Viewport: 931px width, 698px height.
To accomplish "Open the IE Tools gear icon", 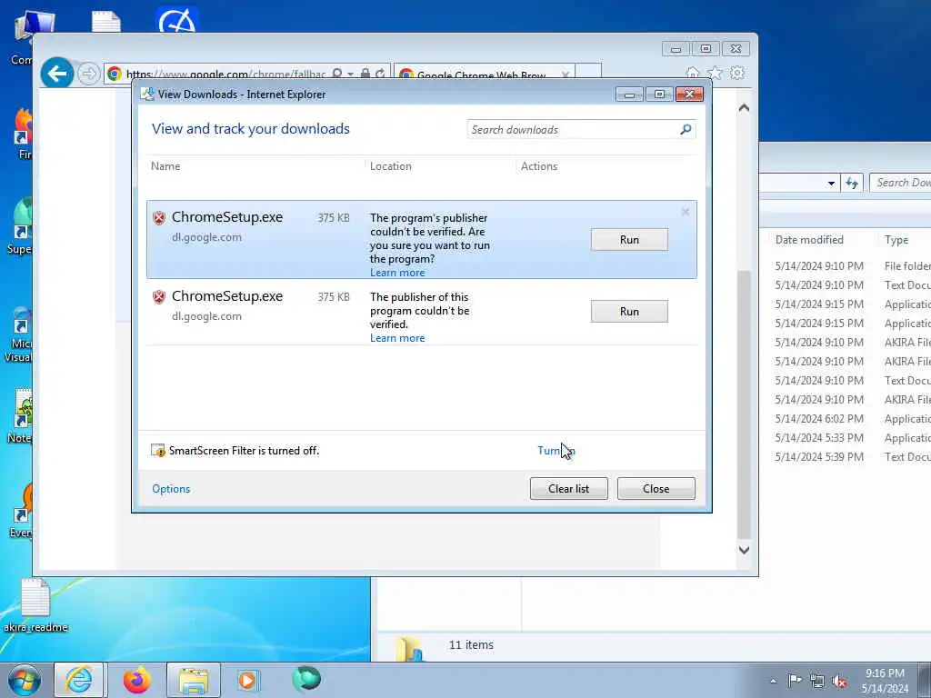I will click(736, 73).
